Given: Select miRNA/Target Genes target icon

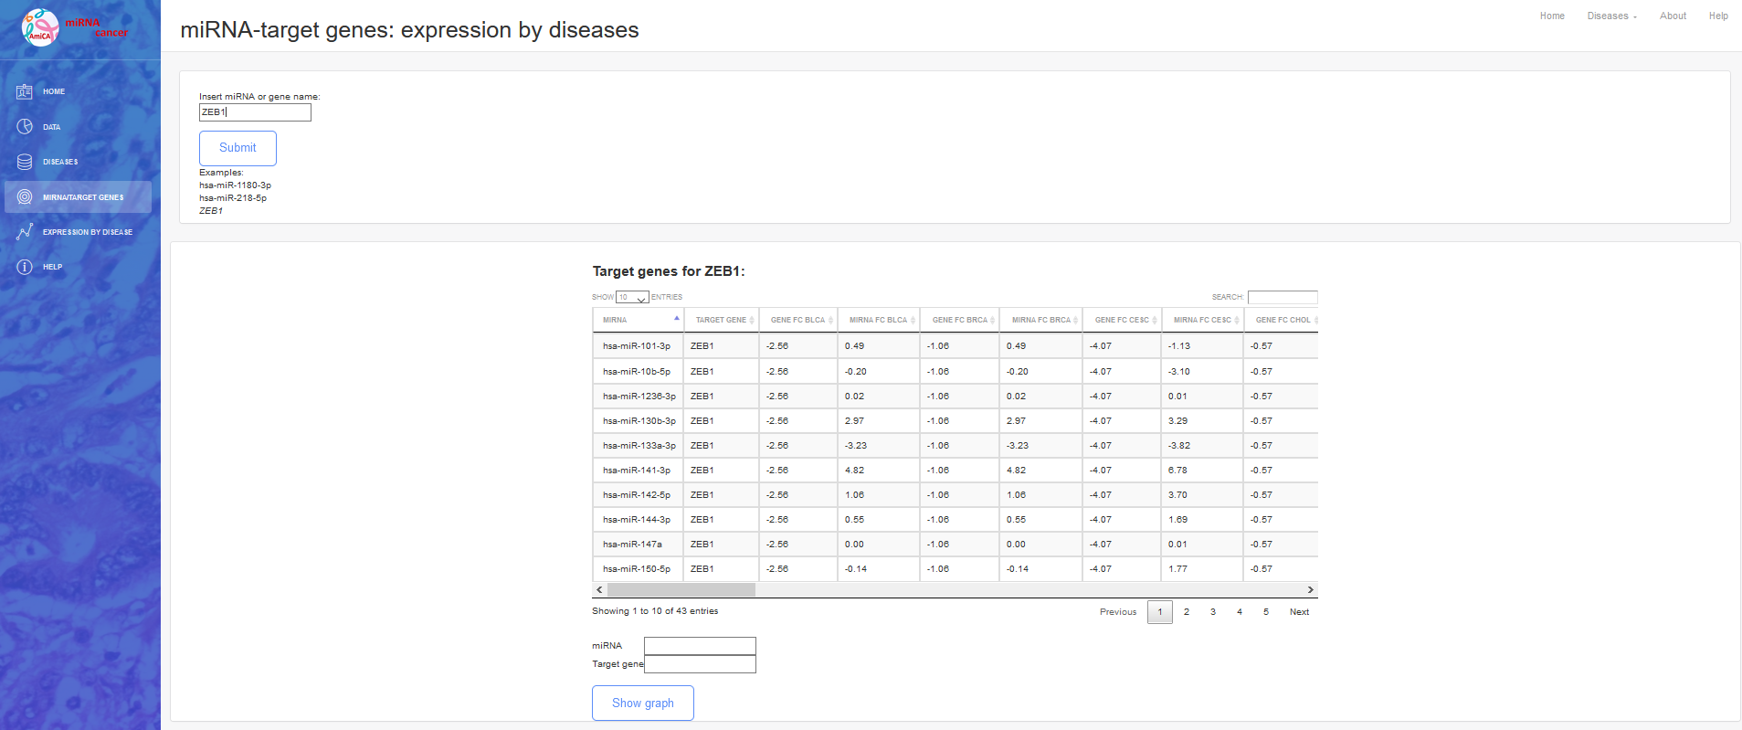Looking at the screenshot, I should click(25, 197).
